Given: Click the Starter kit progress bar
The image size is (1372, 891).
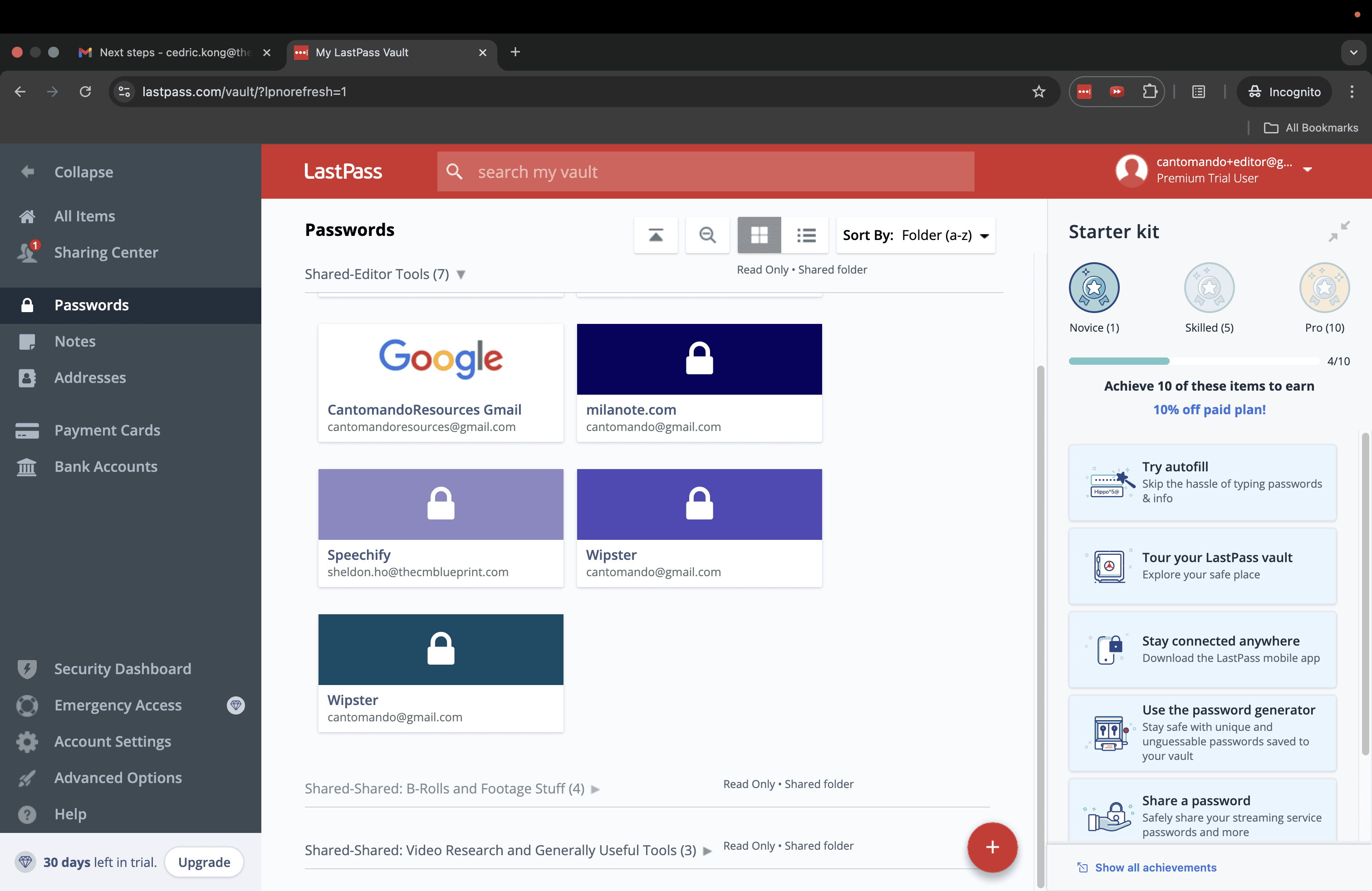Looking at the screenshot, I should (1194, 362).
